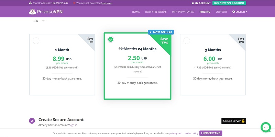Click the read more link

coord(107,3)
